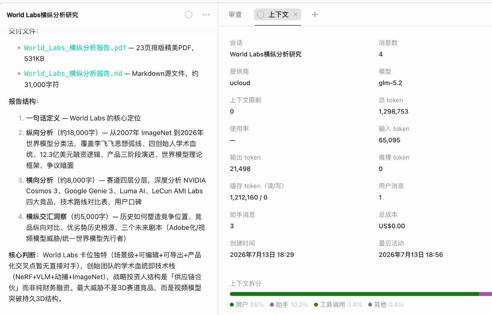Click the 一句话定义 list item
Viewport: 492px width, 315px height.
click(x=43, y=118)
